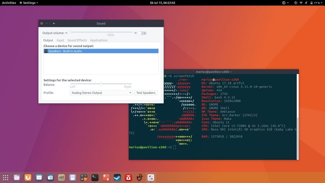The width and height of the screenshot is (325, 183).
Task: Open the system menu next to battery
Action: (321, 3)
